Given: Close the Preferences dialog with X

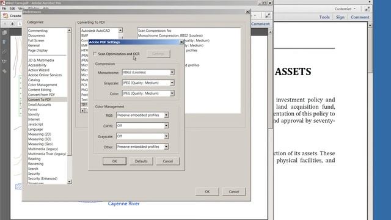Looking at the screenshot, I should (x=247, y=12).
